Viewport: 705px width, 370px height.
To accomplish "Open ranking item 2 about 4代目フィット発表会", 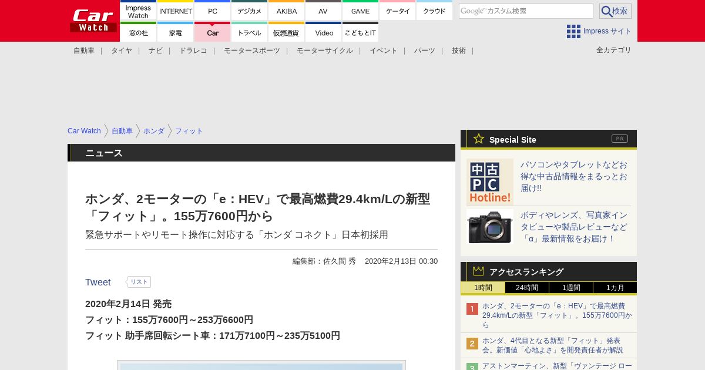I will pyautogui.click(x=553, y=345).
